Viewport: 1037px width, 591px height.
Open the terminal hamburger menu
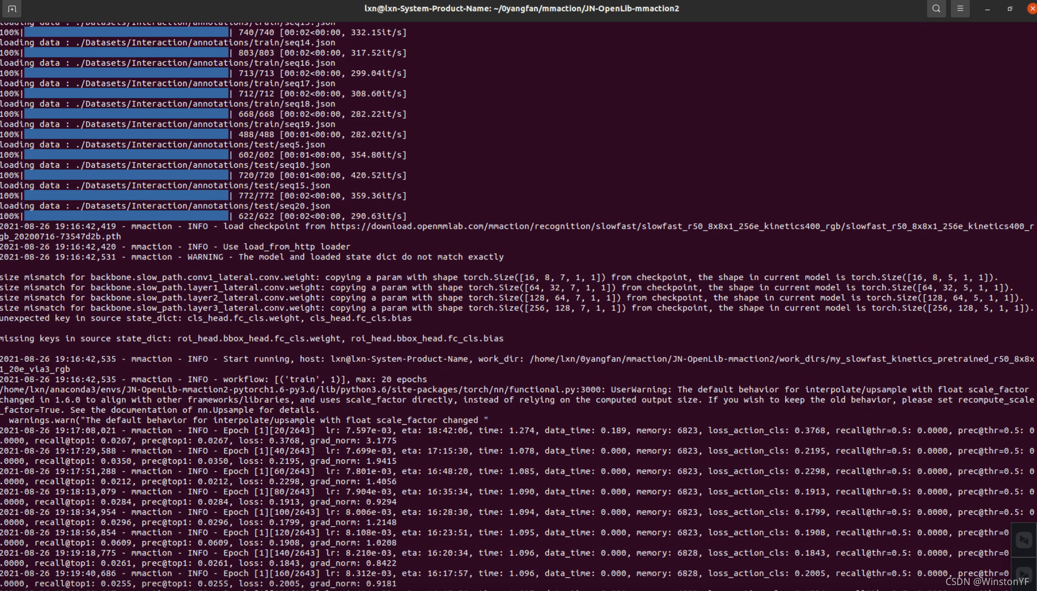(960, 8)
